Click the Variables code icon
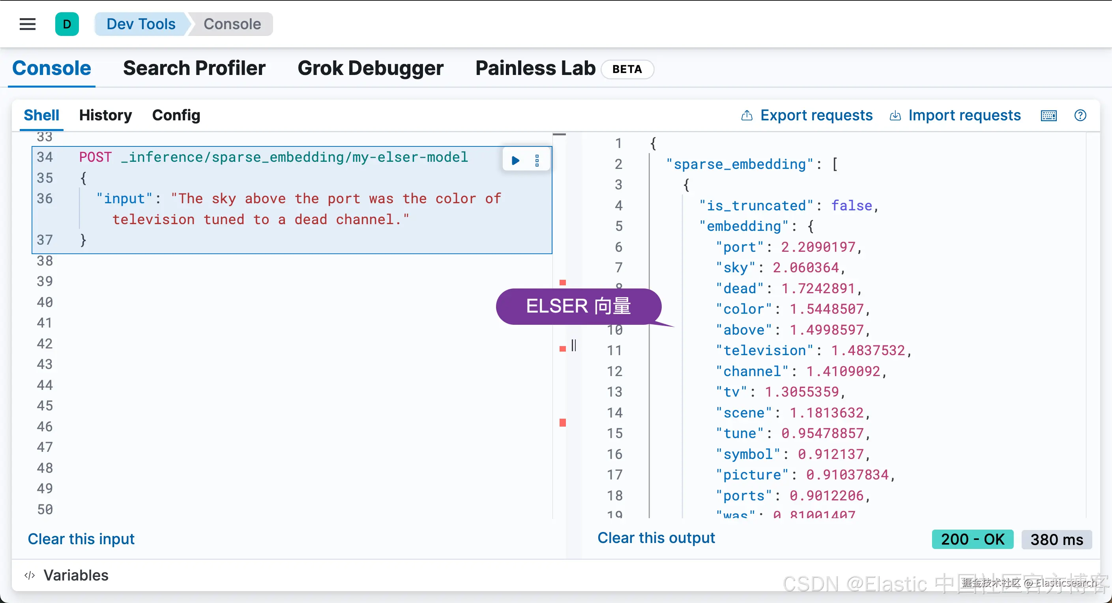 29,575
